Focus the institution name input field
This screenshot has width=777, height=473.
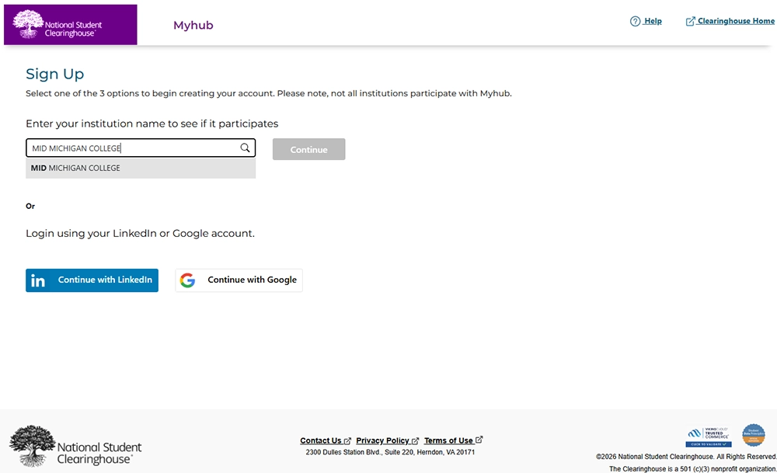(x=141, y=148)
